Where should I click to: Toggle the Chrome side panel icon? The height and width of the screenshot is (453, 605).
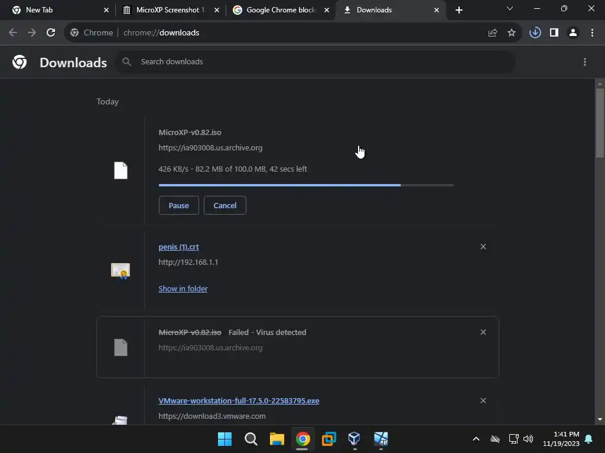(554, 33)
